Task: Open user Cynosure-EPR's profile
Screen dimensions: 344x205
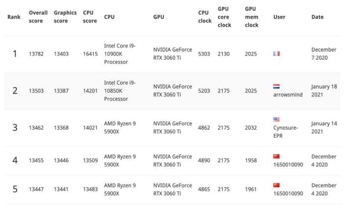Action: 285,131
